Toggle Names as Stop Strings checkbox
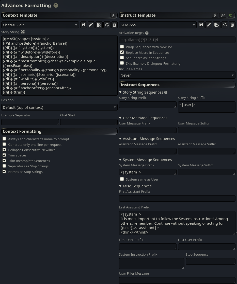 (x=4, y=171)
